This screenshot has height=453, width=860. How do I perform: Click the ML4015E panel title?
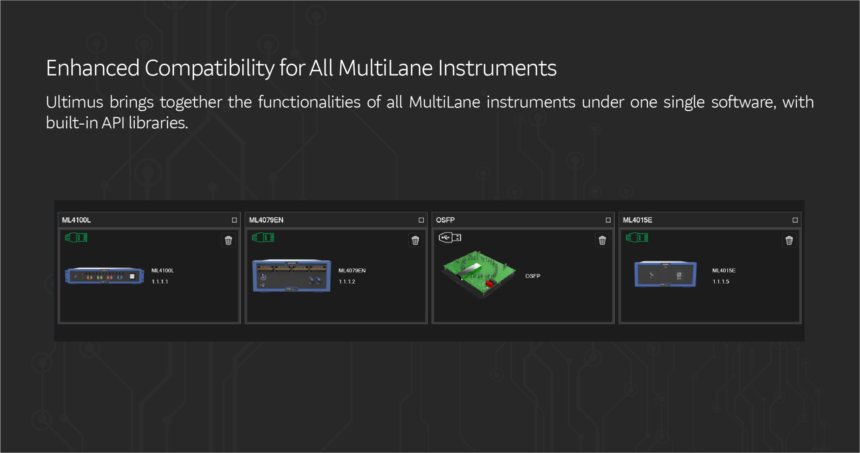(637, 220)
